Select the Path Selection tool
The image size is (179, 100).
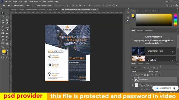7,40
